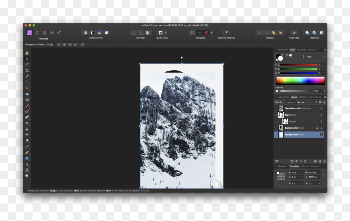
Task: Click Select All in Selection group
Action: point(134,33)
